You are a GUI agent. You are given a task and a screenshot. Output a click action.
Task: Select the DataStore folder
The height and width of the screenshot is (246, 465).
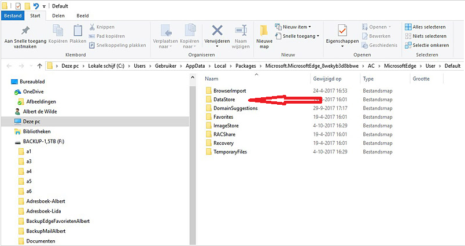click(224, 100)
